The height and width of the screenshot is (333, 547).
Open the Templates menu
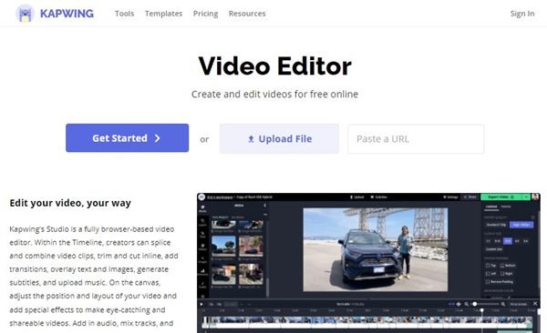pos(163,14)
